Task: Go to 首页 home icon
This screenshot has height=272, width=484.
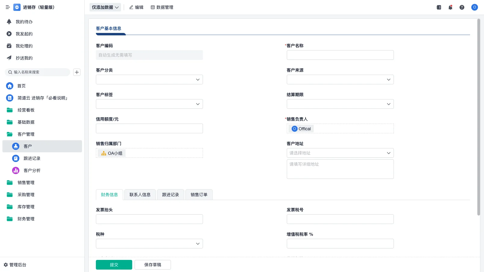Action: pos(10,86)
